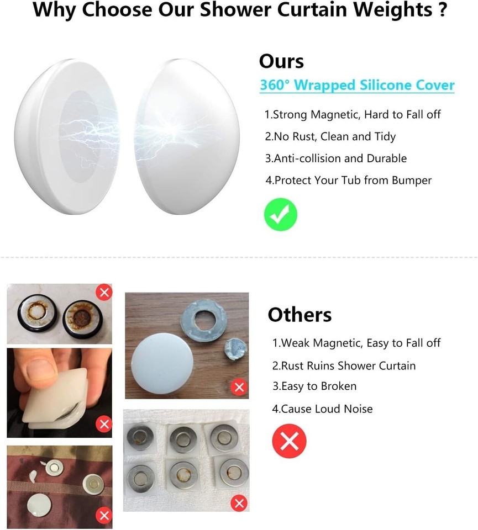Click the large red X under Others
The image size is (478, 530).
[x=289, y=441]
